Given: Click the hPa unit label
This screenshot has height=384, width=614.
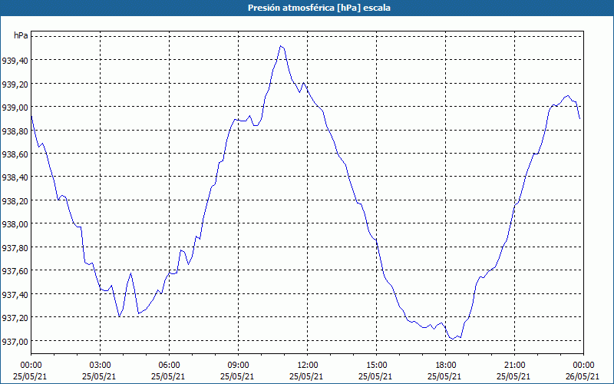Looking at the screenshot, I should 21,35.
